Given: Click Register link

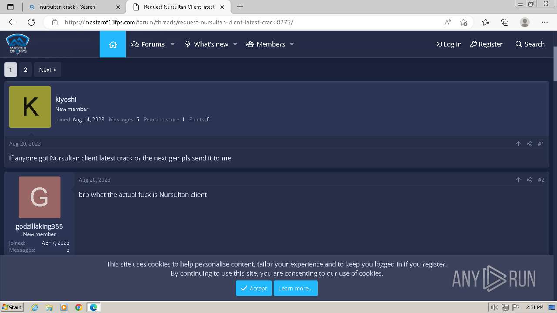Looking at the screenshot, I should pos(486,44).
